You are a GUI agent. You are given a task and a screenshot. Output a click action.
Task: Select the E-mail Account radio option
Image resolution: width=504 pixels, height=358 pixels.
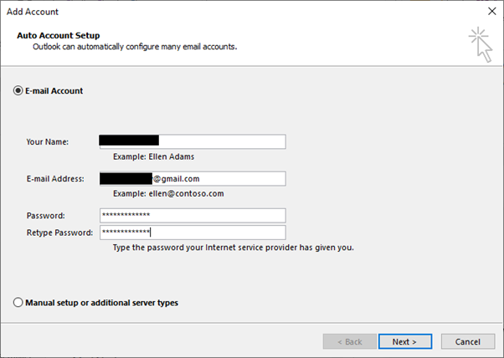[18, 90]
